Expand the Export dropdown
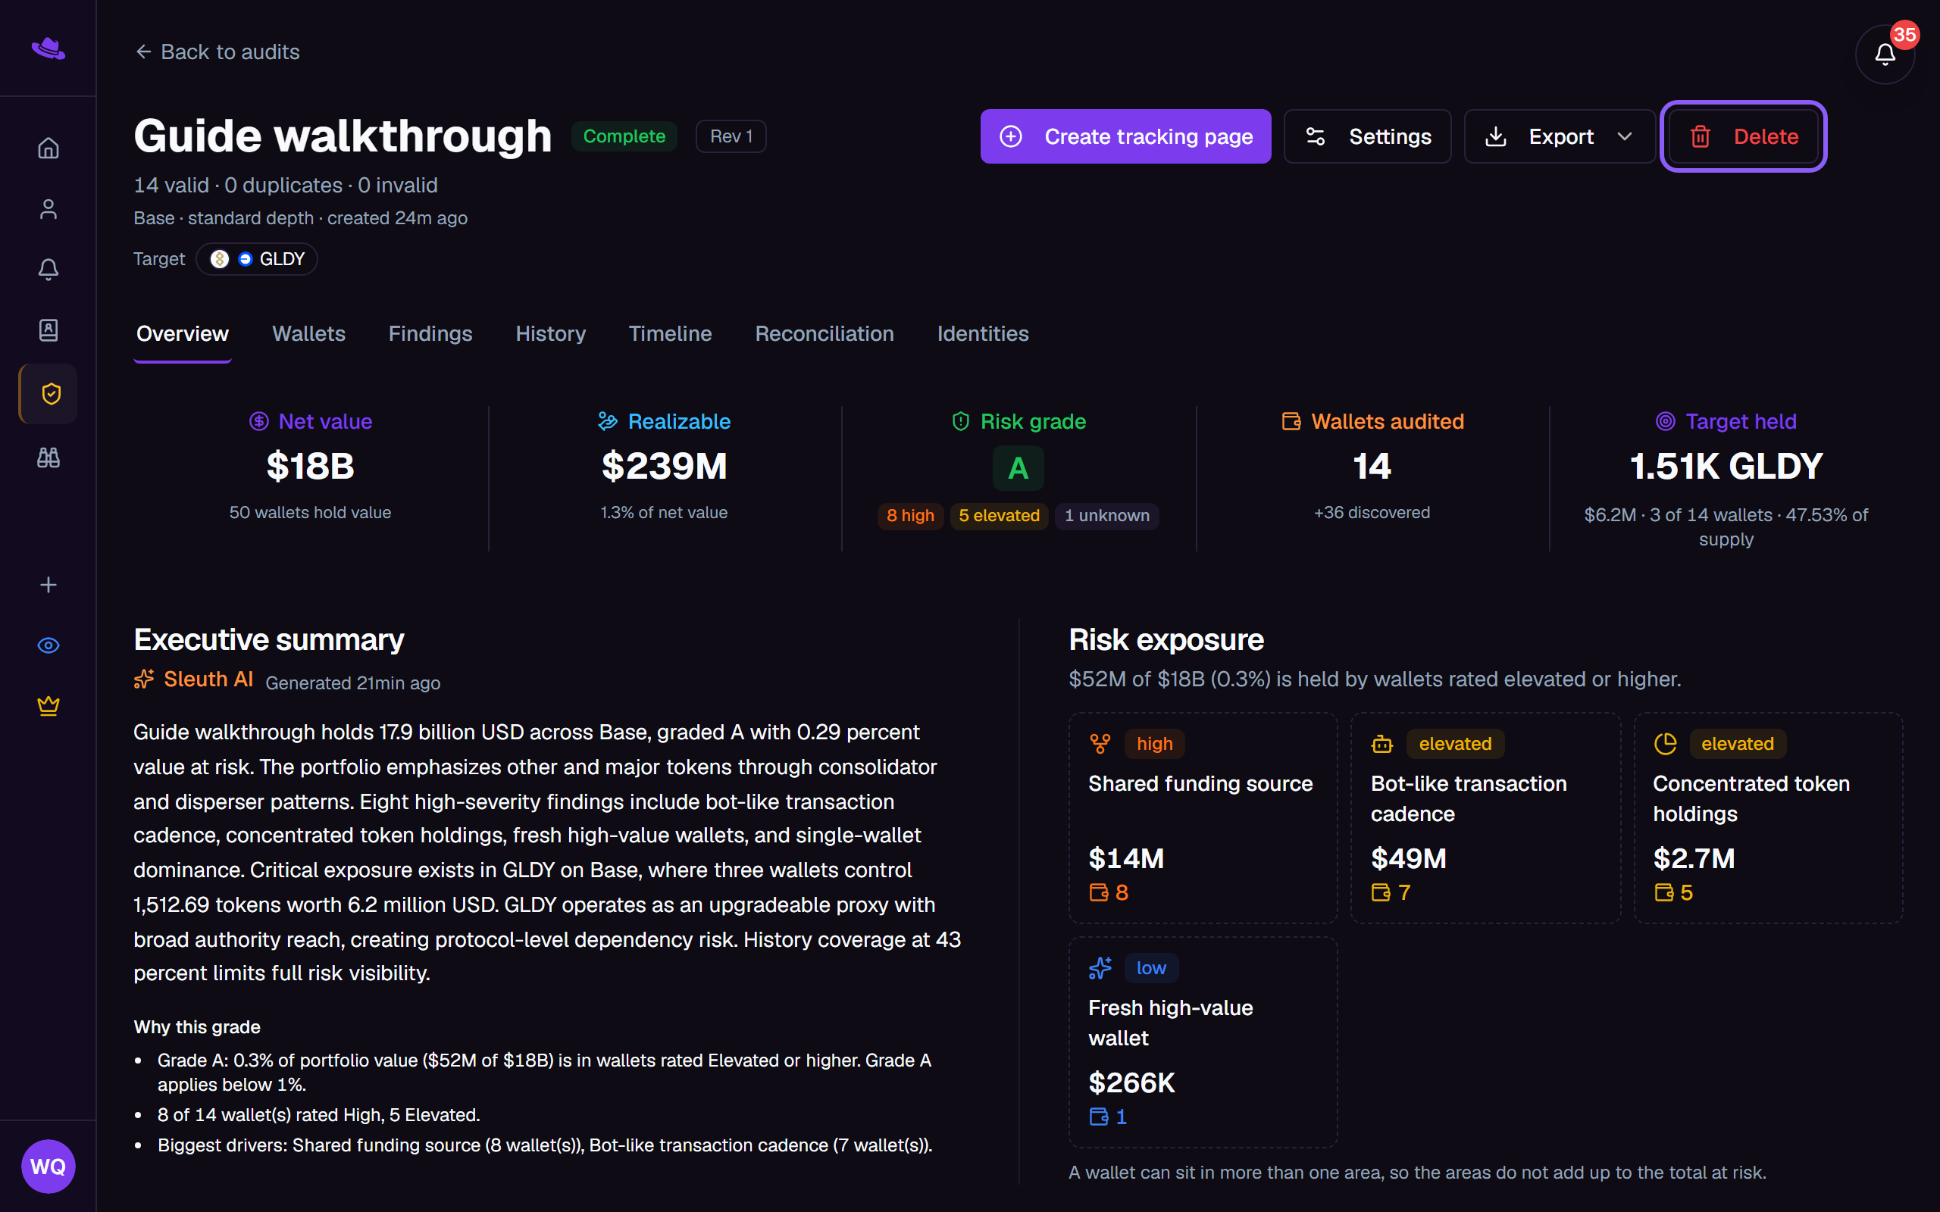Image resolution: width=1940 pixels, height=1212 pixels. pyautogui.click(x=1560, y=136)
